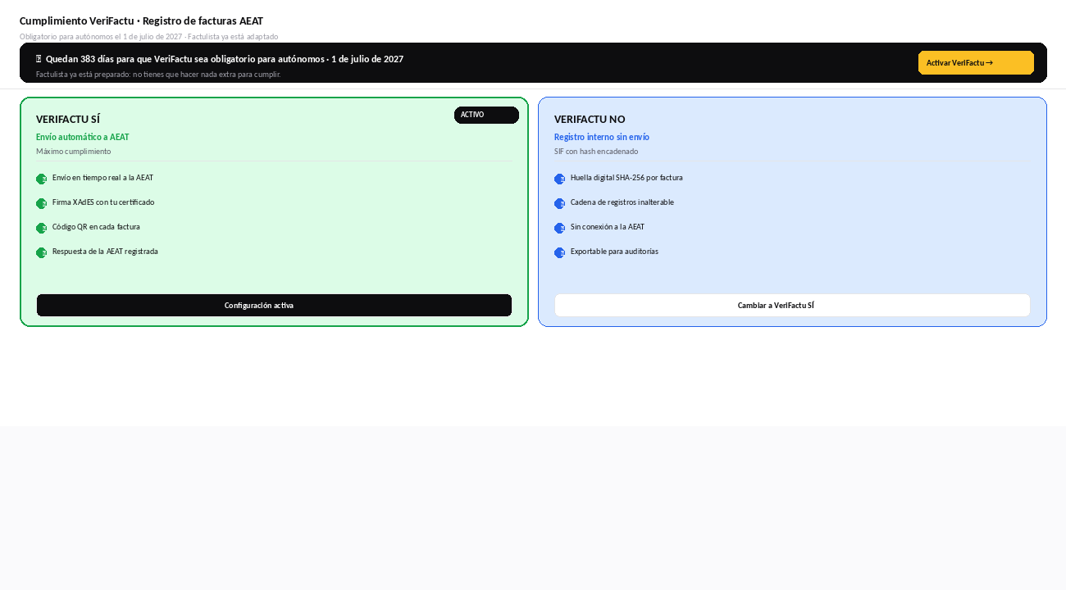Click the Activar VeriFactu button
This screenshot has width=1066, height=590.
click(x=976, y=62)
